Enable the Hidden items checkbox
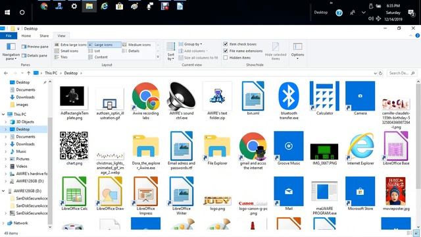This screenshot has width=421, height=237. point(226,57)
